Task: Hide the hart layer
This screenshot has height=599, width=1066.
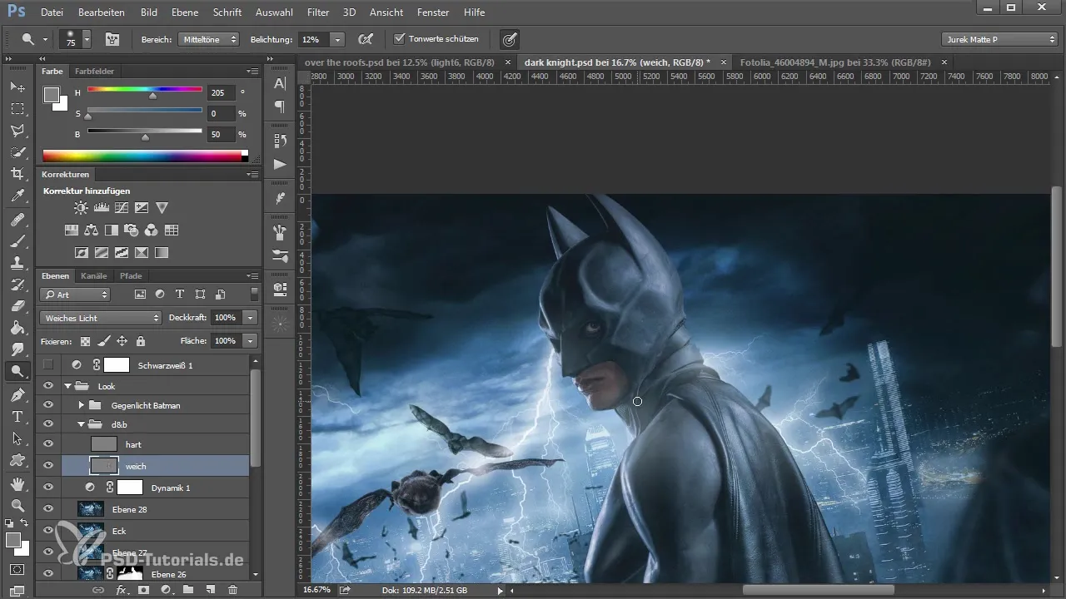Action: (x=48, y=444)
